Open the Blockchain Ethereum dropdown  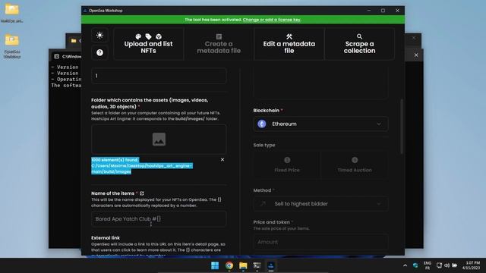click(320, 124)
